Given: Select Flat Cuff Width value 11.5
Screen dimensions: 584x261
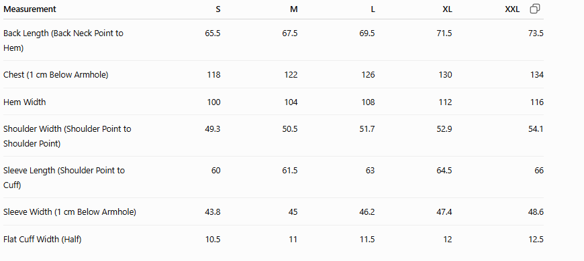Looking at the screenshot, I should point(367,240).
